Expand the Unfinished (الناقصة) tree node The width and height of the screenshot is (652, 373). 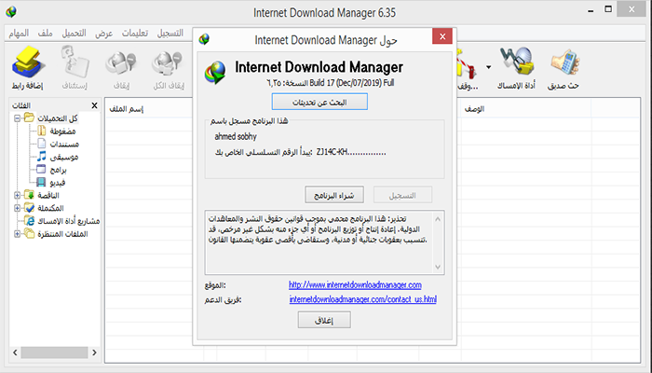pos(17,195)
